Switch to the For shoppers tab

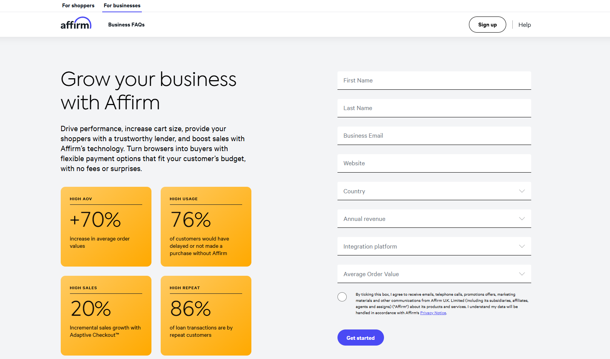(x=78, y=5)
